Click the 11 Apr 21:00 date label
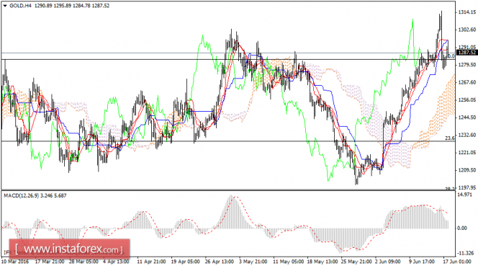This screenshot has height=266, width=478. 151,262
